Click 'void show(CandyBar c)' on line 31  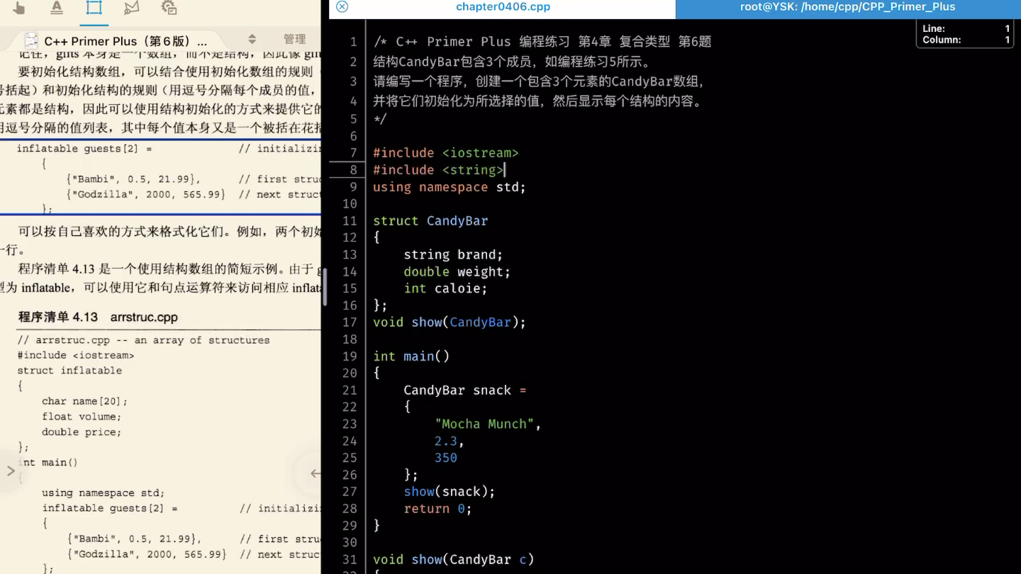point(454,560)
